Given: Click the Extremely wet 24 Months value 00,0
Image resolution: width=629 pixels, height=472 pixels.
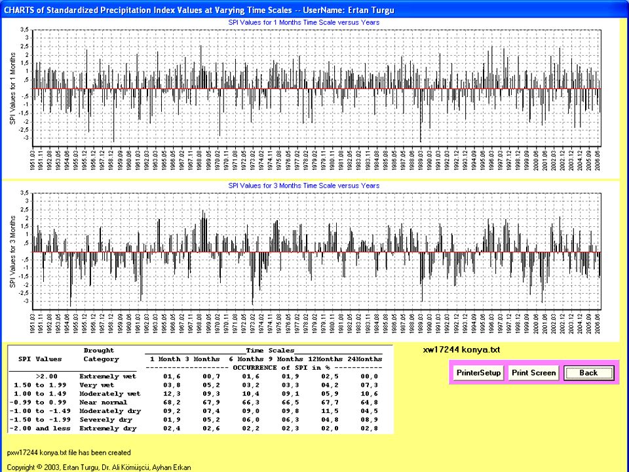Looking at the screenshot, I should (369, 376).
